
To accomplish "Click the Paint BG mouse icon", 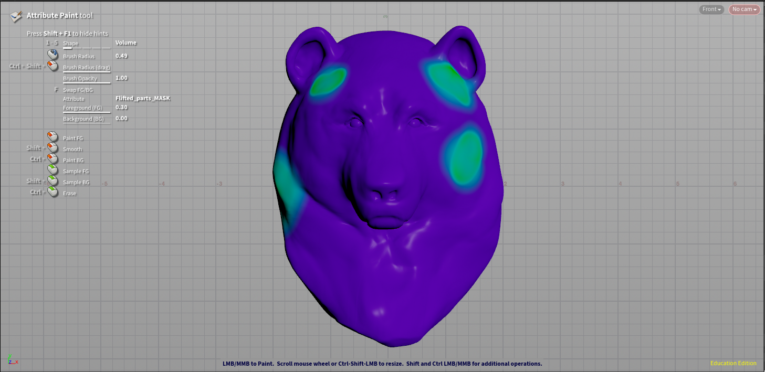I will pos(53,159).
